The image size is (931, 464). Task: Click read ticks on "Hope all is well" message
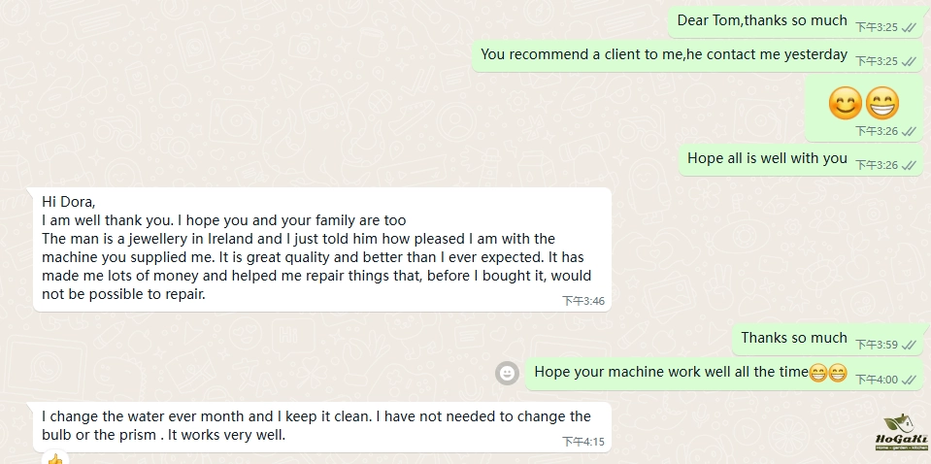coord(910,165)
